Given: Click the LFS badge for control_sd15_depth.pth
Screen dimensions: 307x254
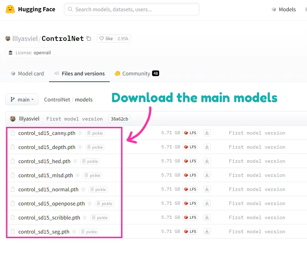Looking at the screenshot, I should coord(190,147).
